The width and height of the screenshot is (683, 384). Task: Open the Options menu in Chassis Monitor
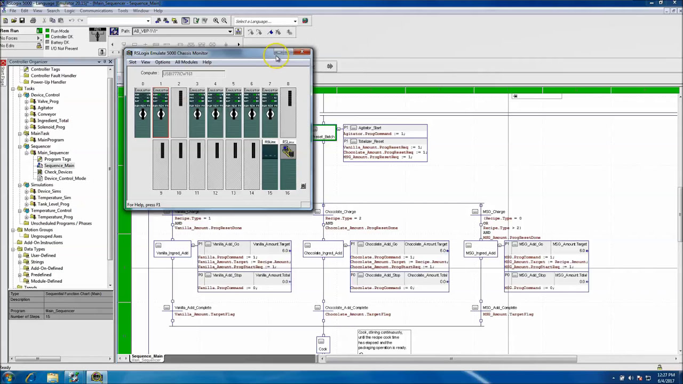pos(162,62)
